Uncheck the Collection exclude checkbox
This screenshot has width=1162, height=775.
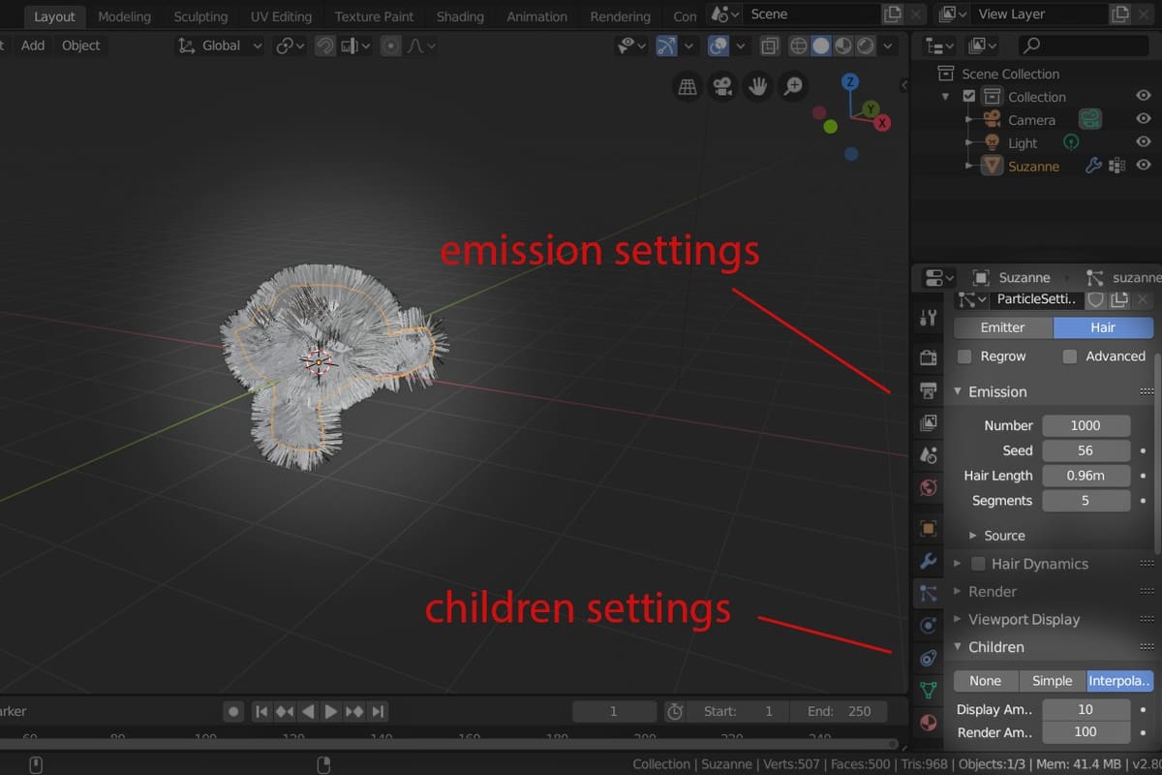969,97
